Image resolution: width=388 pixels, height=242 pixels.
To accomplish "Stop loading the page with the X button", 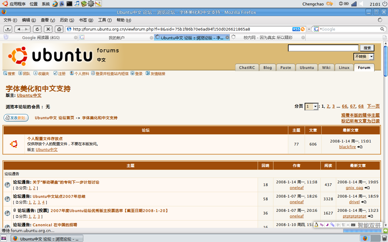I will pos(48,29).
